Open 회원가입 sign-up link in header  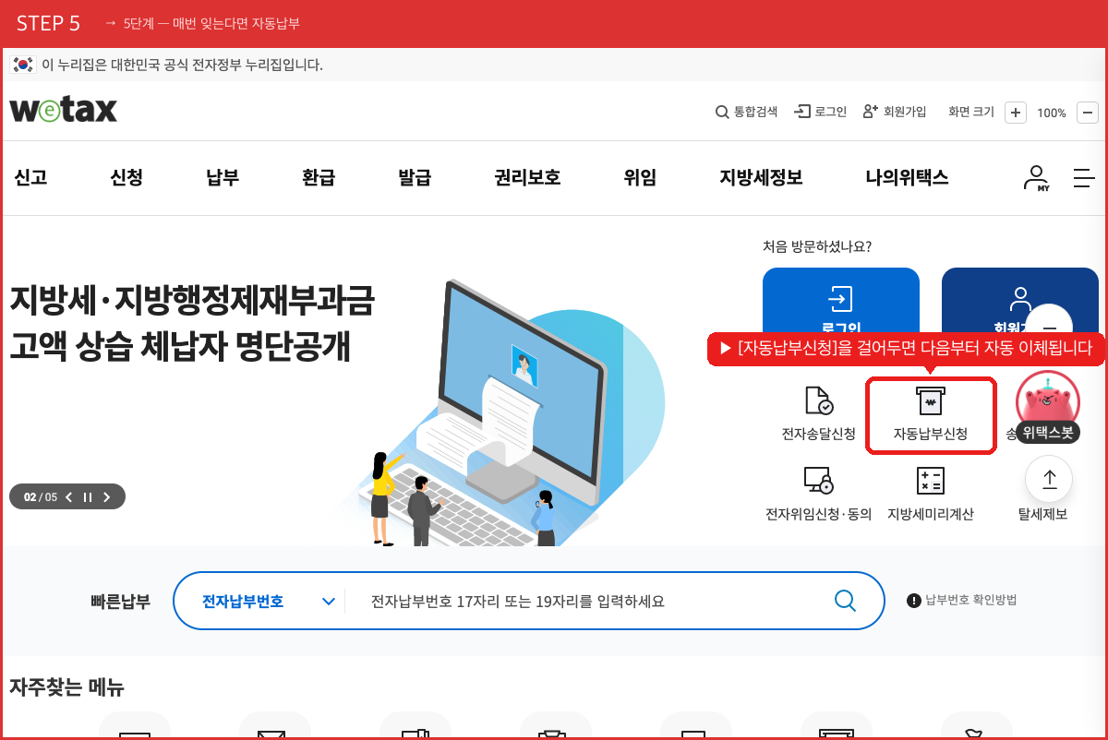895,112
